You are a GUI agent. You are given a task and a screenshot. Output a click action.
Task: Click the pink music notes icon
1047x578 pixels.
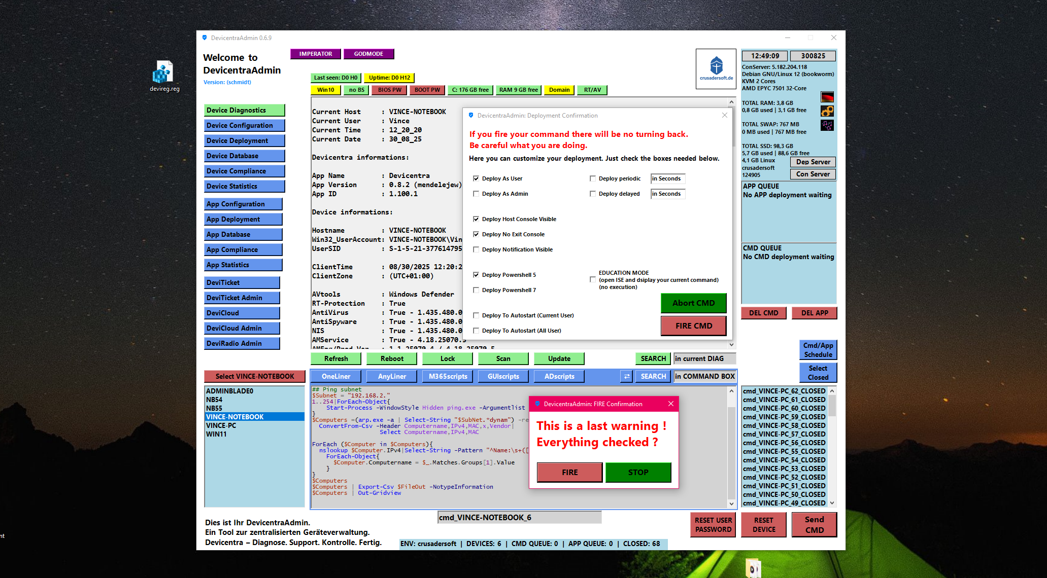click(827, 125)
